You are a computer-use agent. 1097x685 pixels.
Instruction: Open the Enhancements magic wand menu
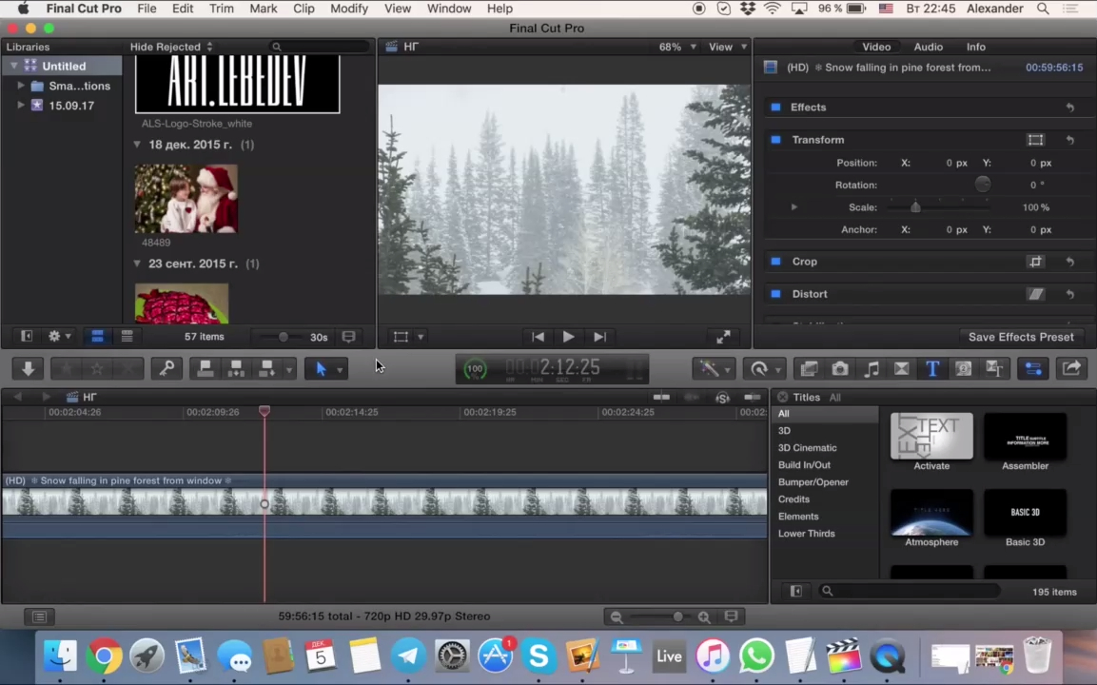tap(714, 369)
